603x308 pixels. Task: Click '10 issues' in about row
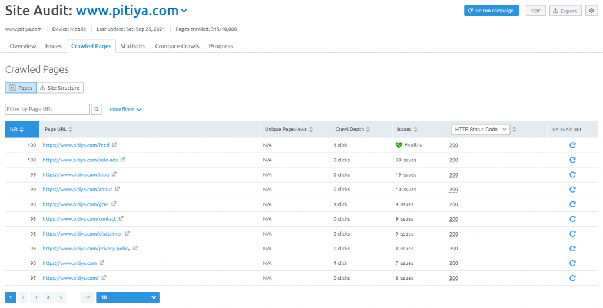tap(406, 190)
